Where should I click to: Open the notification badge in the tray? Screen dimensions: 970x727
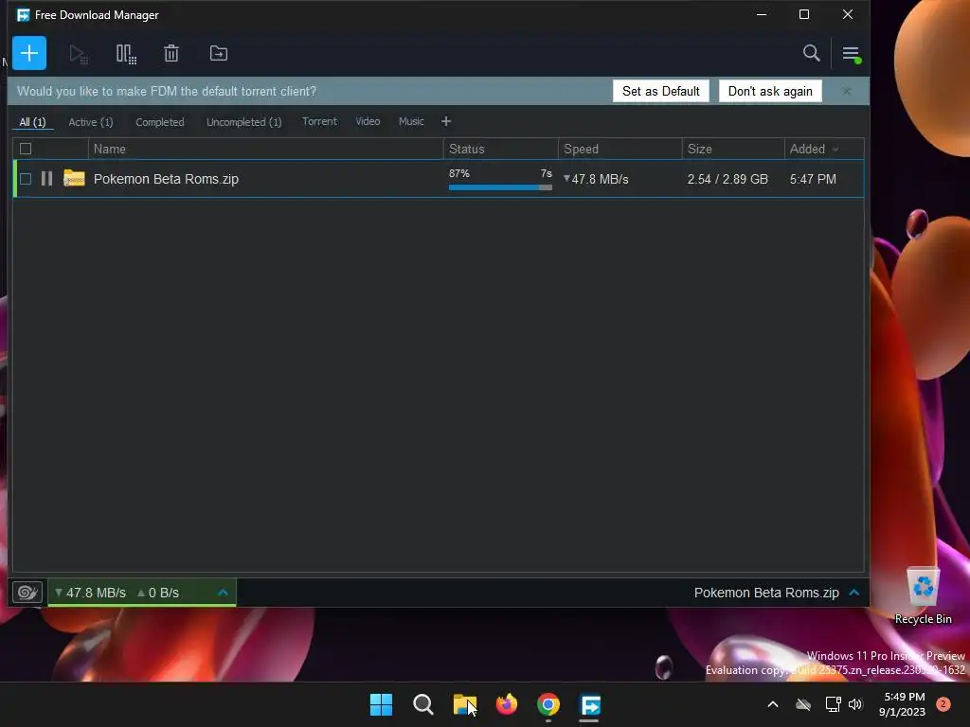(943, 703)
